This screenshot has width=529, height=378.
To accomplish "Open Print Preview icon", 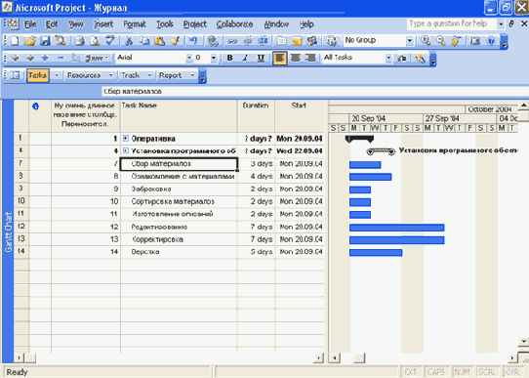I will click(95, 41).
